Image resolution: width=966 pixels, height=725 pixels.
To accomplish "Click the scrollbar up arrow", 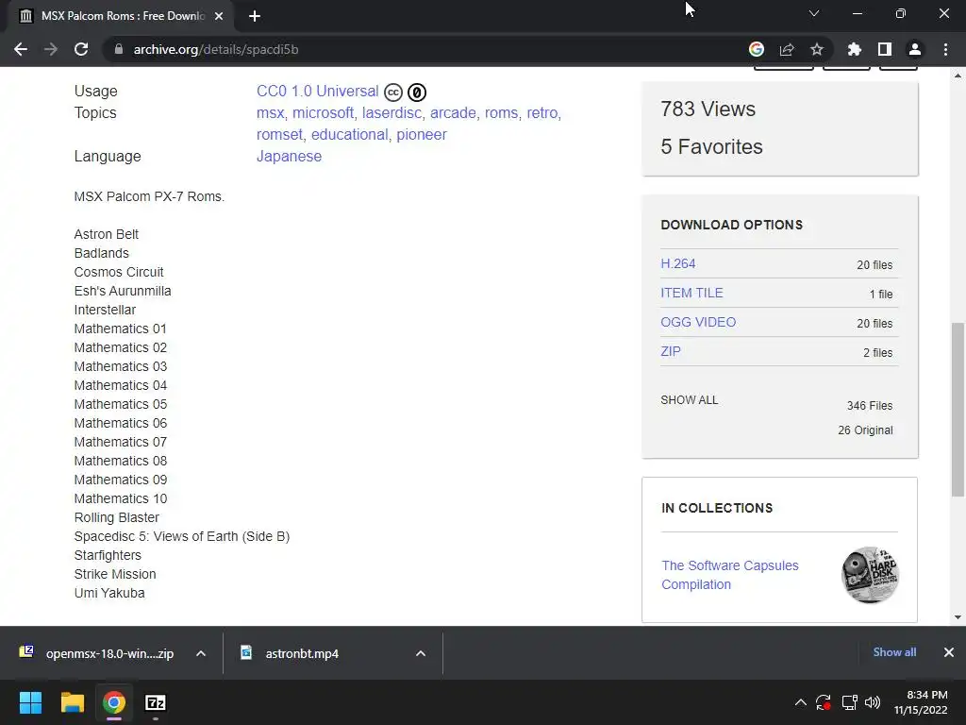I will click(958, 76).
